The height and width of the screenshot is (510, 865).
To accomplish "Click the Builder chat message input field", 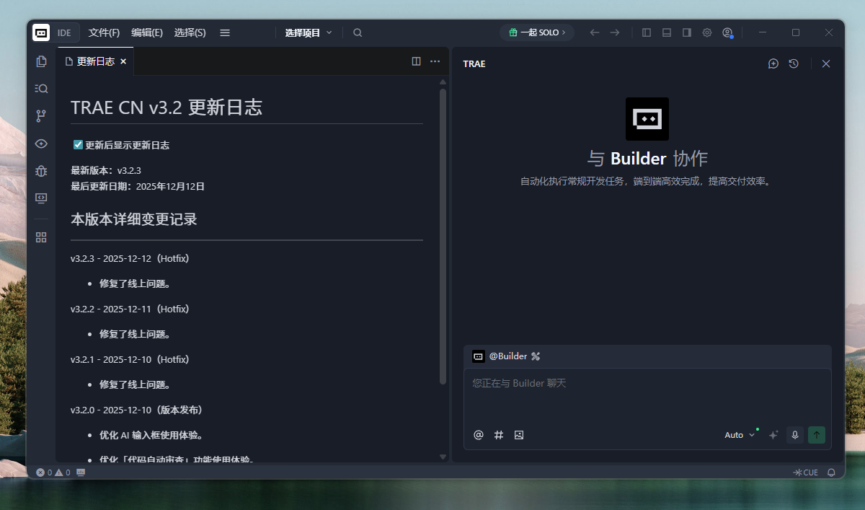I will pyautogui.click(x=647, y=395).
